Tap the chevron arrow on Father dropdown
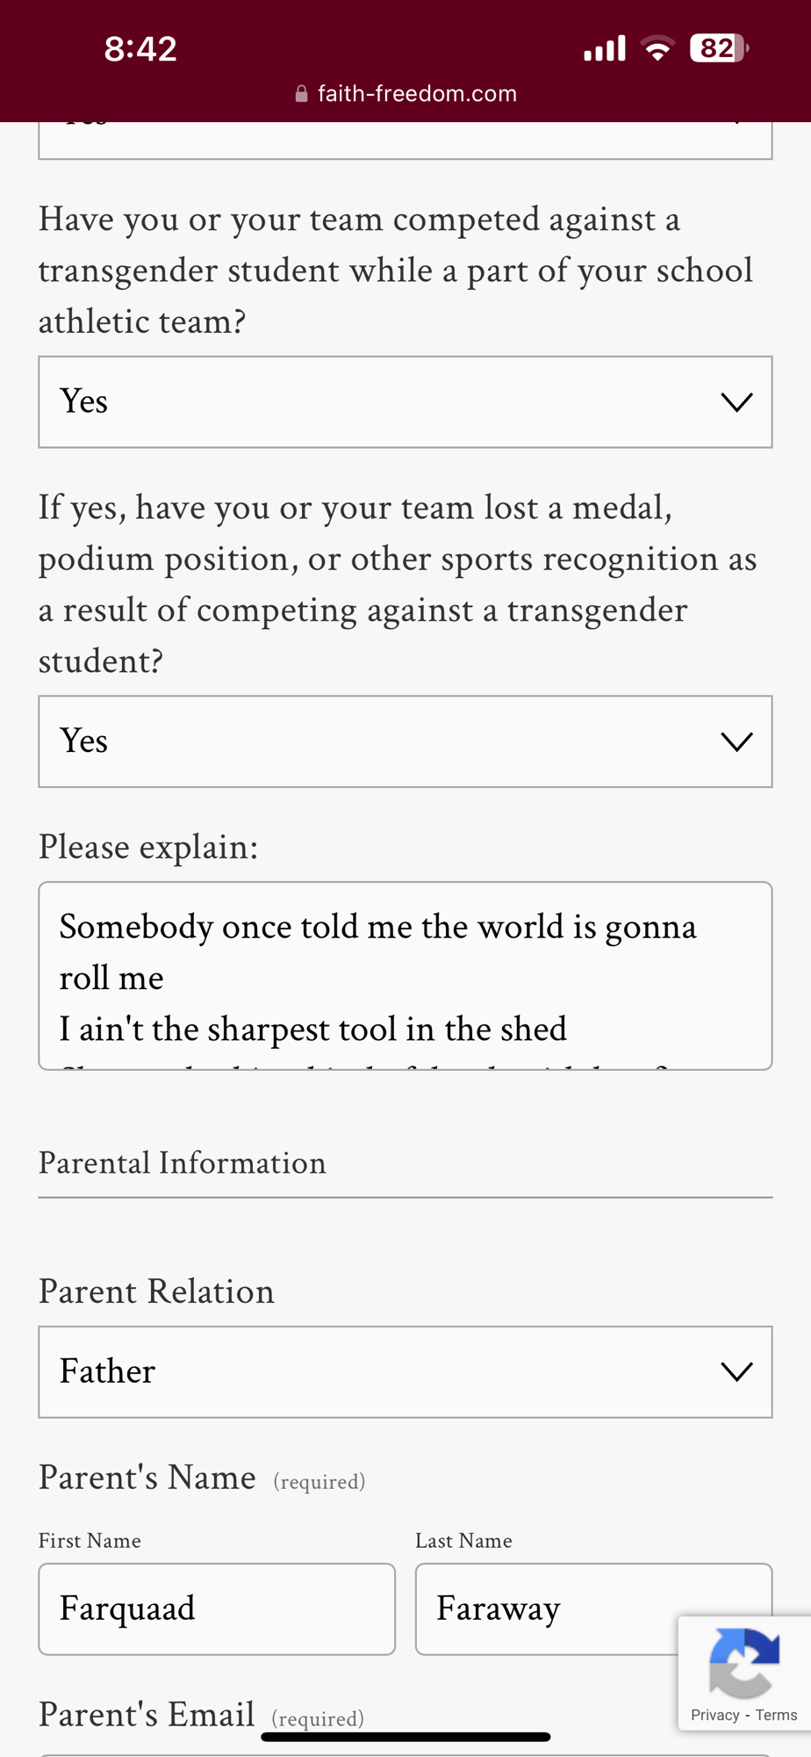811x1757 pixels. pyautogui.click(x=736, y=1371)
